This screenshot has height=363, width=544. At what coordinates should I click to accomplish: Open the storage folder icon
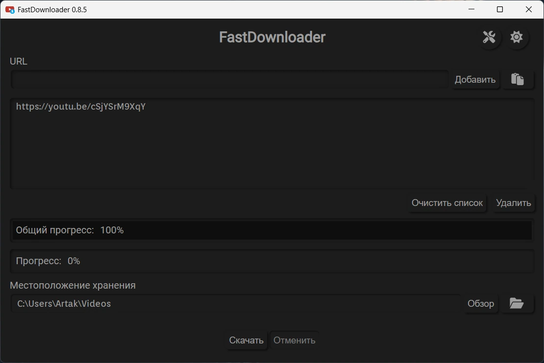(516, 303)
